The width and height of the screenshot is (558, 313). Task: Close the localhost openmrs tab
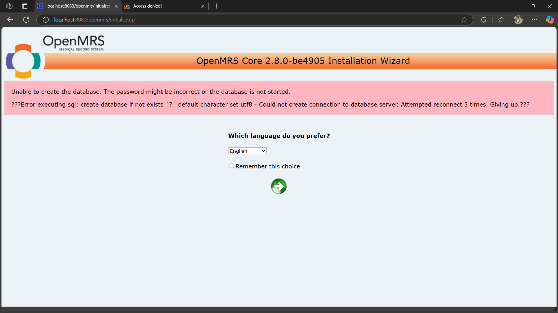point(116,6)
